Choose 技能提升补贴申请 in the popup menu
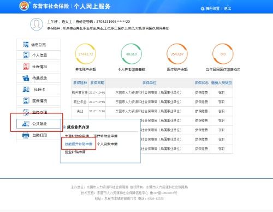The image size is (273, 212). 79,144
